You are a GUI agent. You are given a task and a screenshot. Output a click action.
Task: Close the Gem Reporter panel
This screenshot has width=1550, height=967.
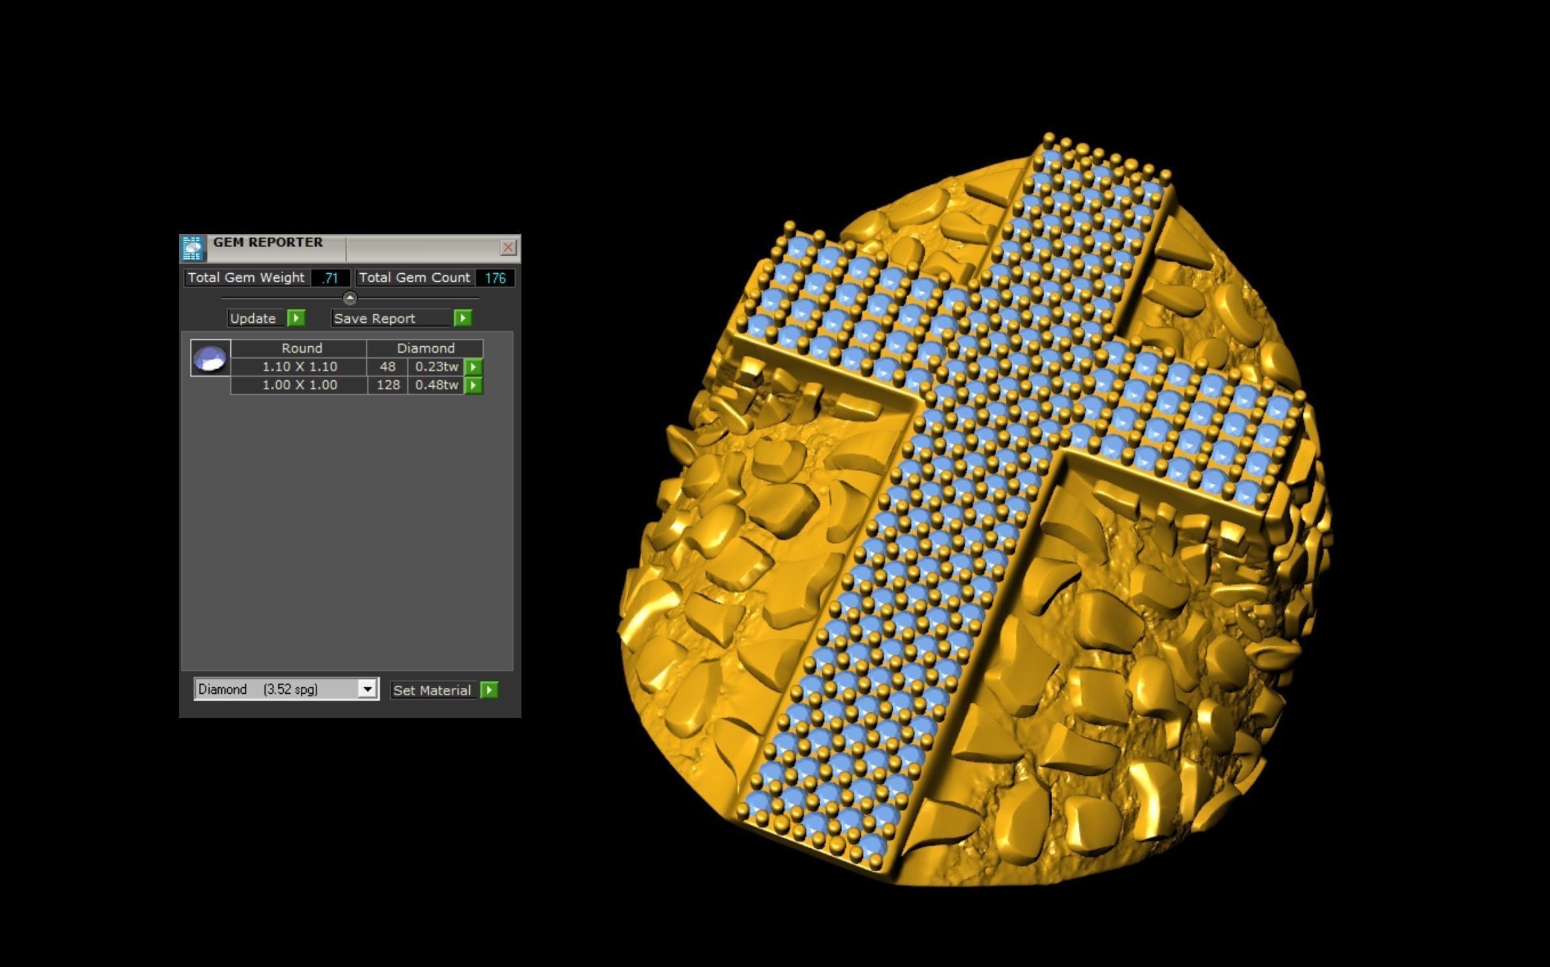508,248
